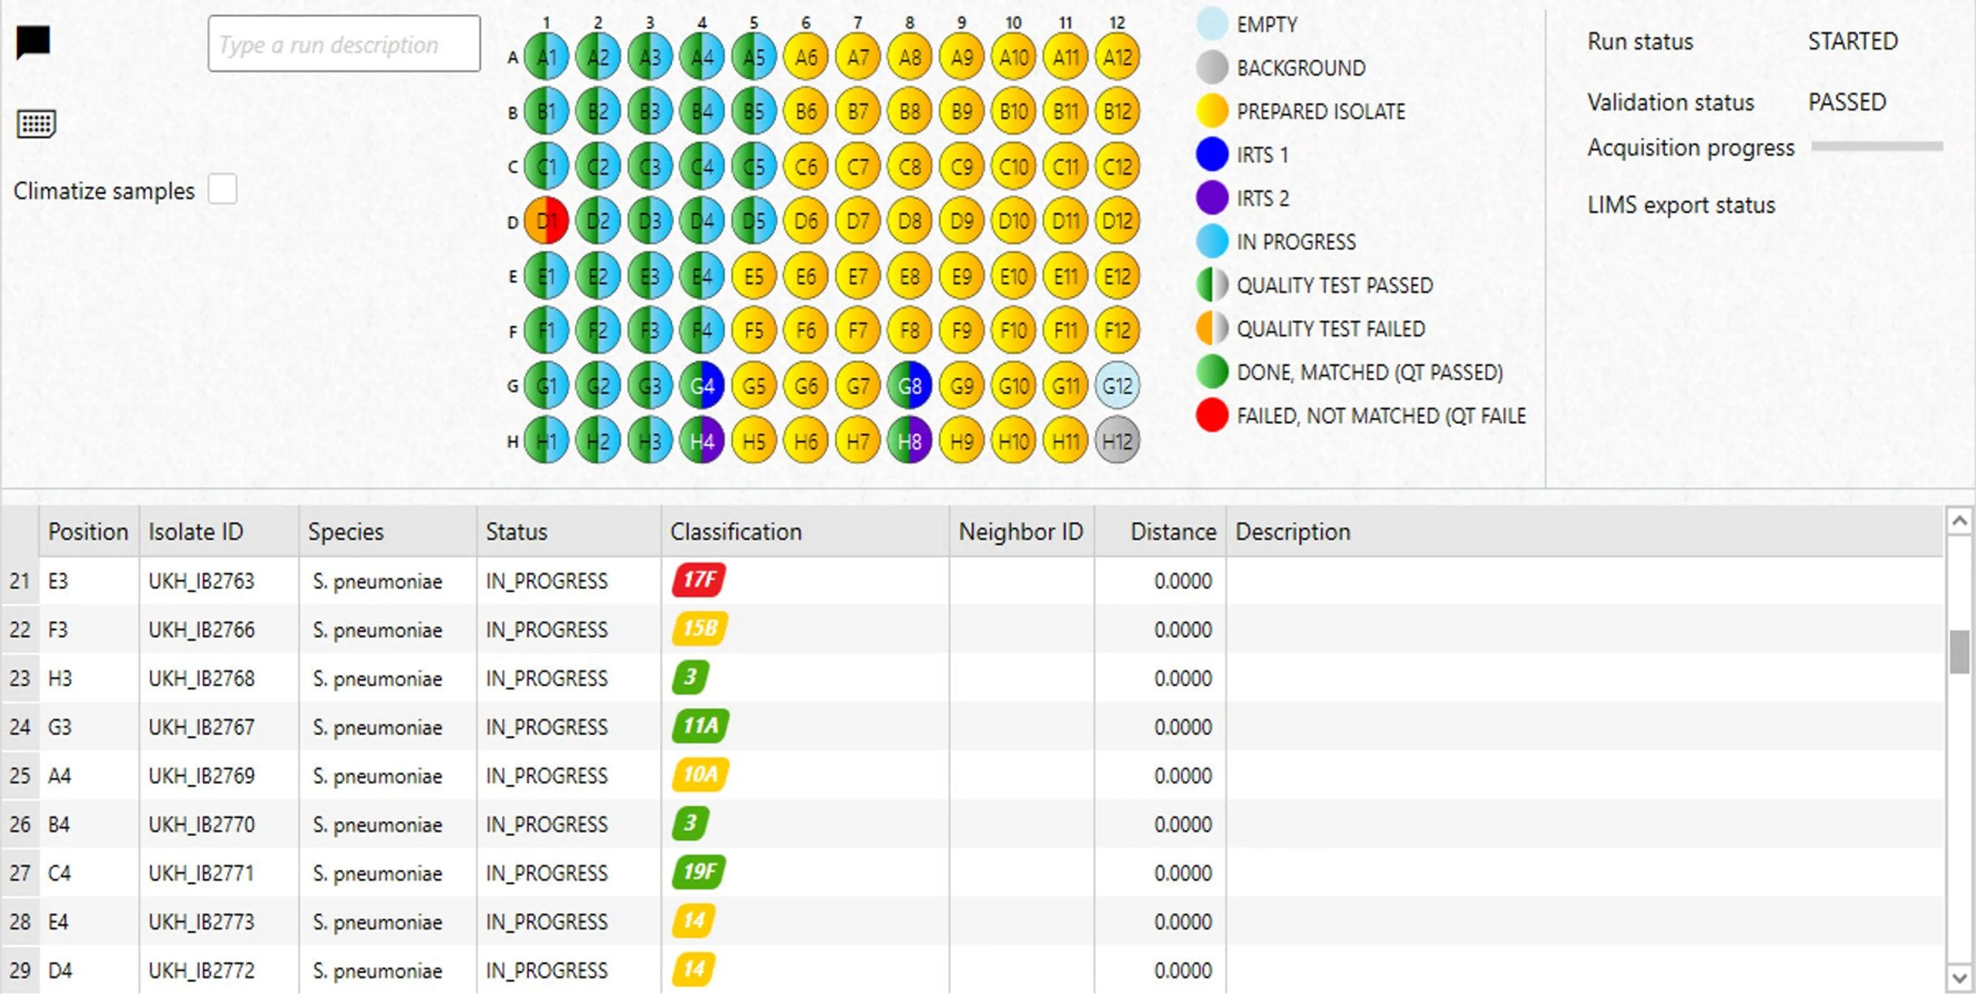The width and height of the screenshot is (1976, 994).
Task: Click the Status column header
Action: (x=569, y=531)
